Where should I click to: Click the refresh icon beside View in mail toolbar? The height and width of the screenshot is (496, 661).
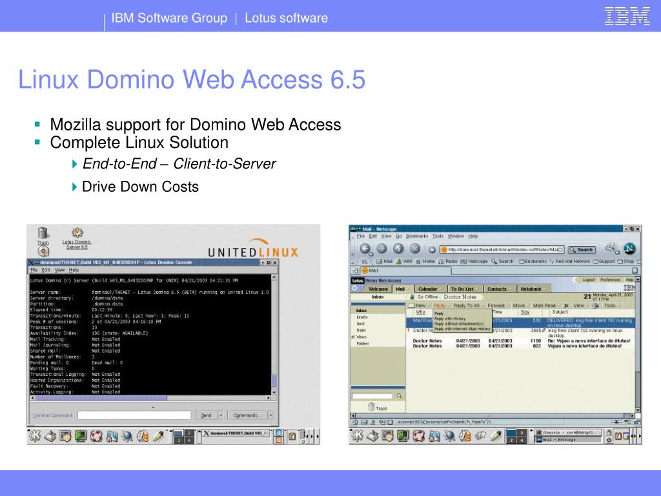tap(595, 305)
